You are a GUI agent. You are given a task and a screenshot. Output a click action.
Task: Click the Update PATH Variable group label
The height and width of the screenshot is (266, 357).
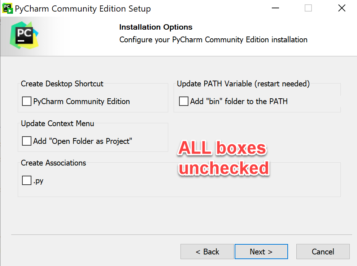coord(243,83)
